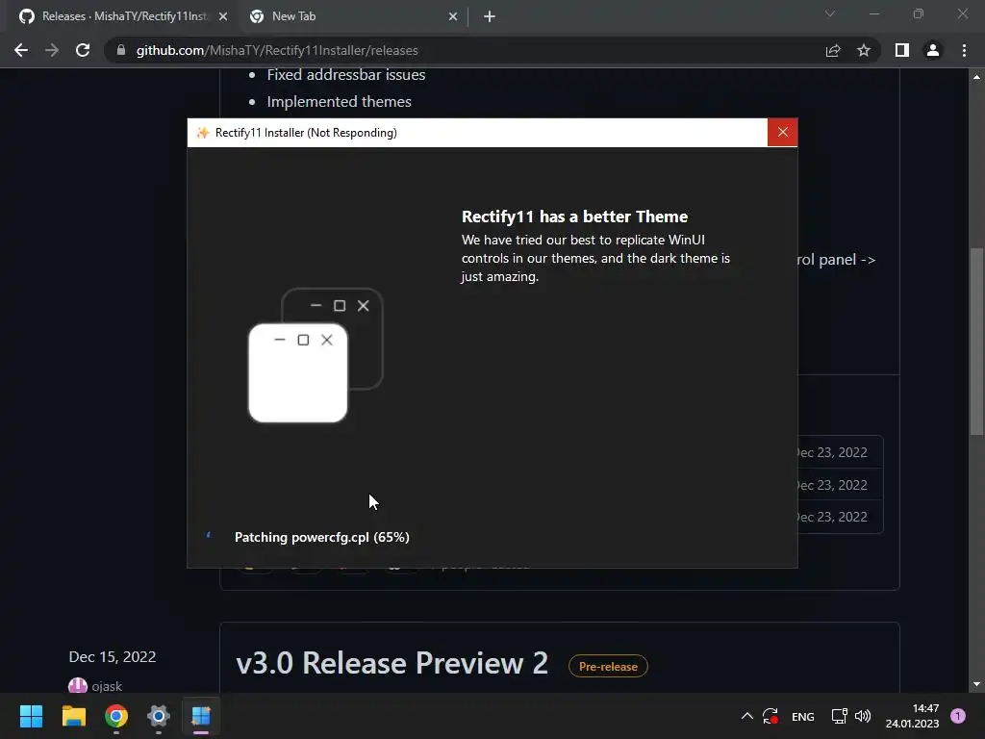Click the Rectify11 Installer title bar icon
The image size is (985, 739).
(x=202, y=133)
